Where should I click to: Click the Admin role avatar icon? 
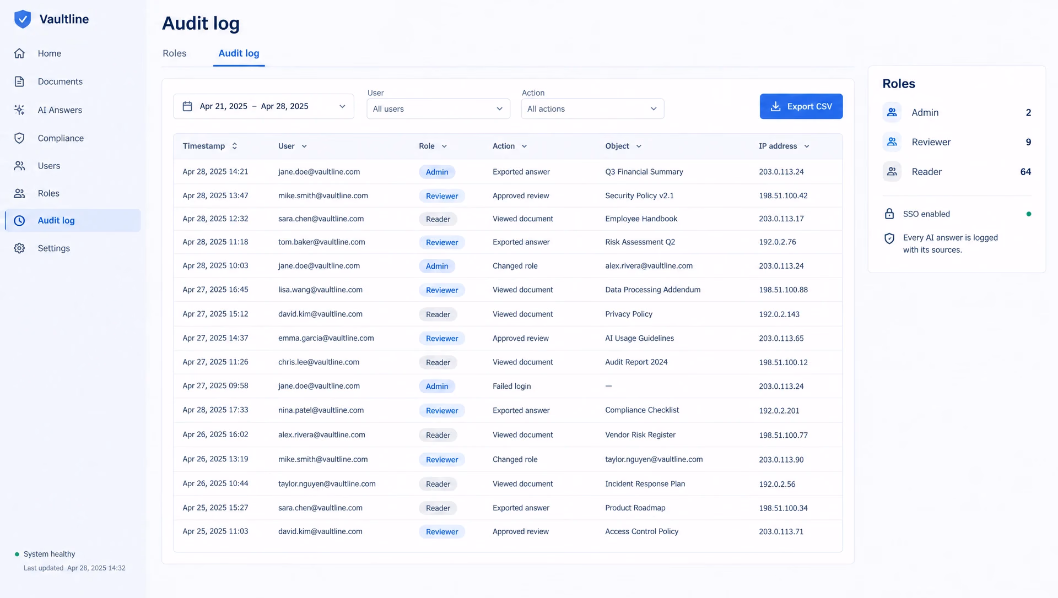pyautogui.click(x=892, y=112)
